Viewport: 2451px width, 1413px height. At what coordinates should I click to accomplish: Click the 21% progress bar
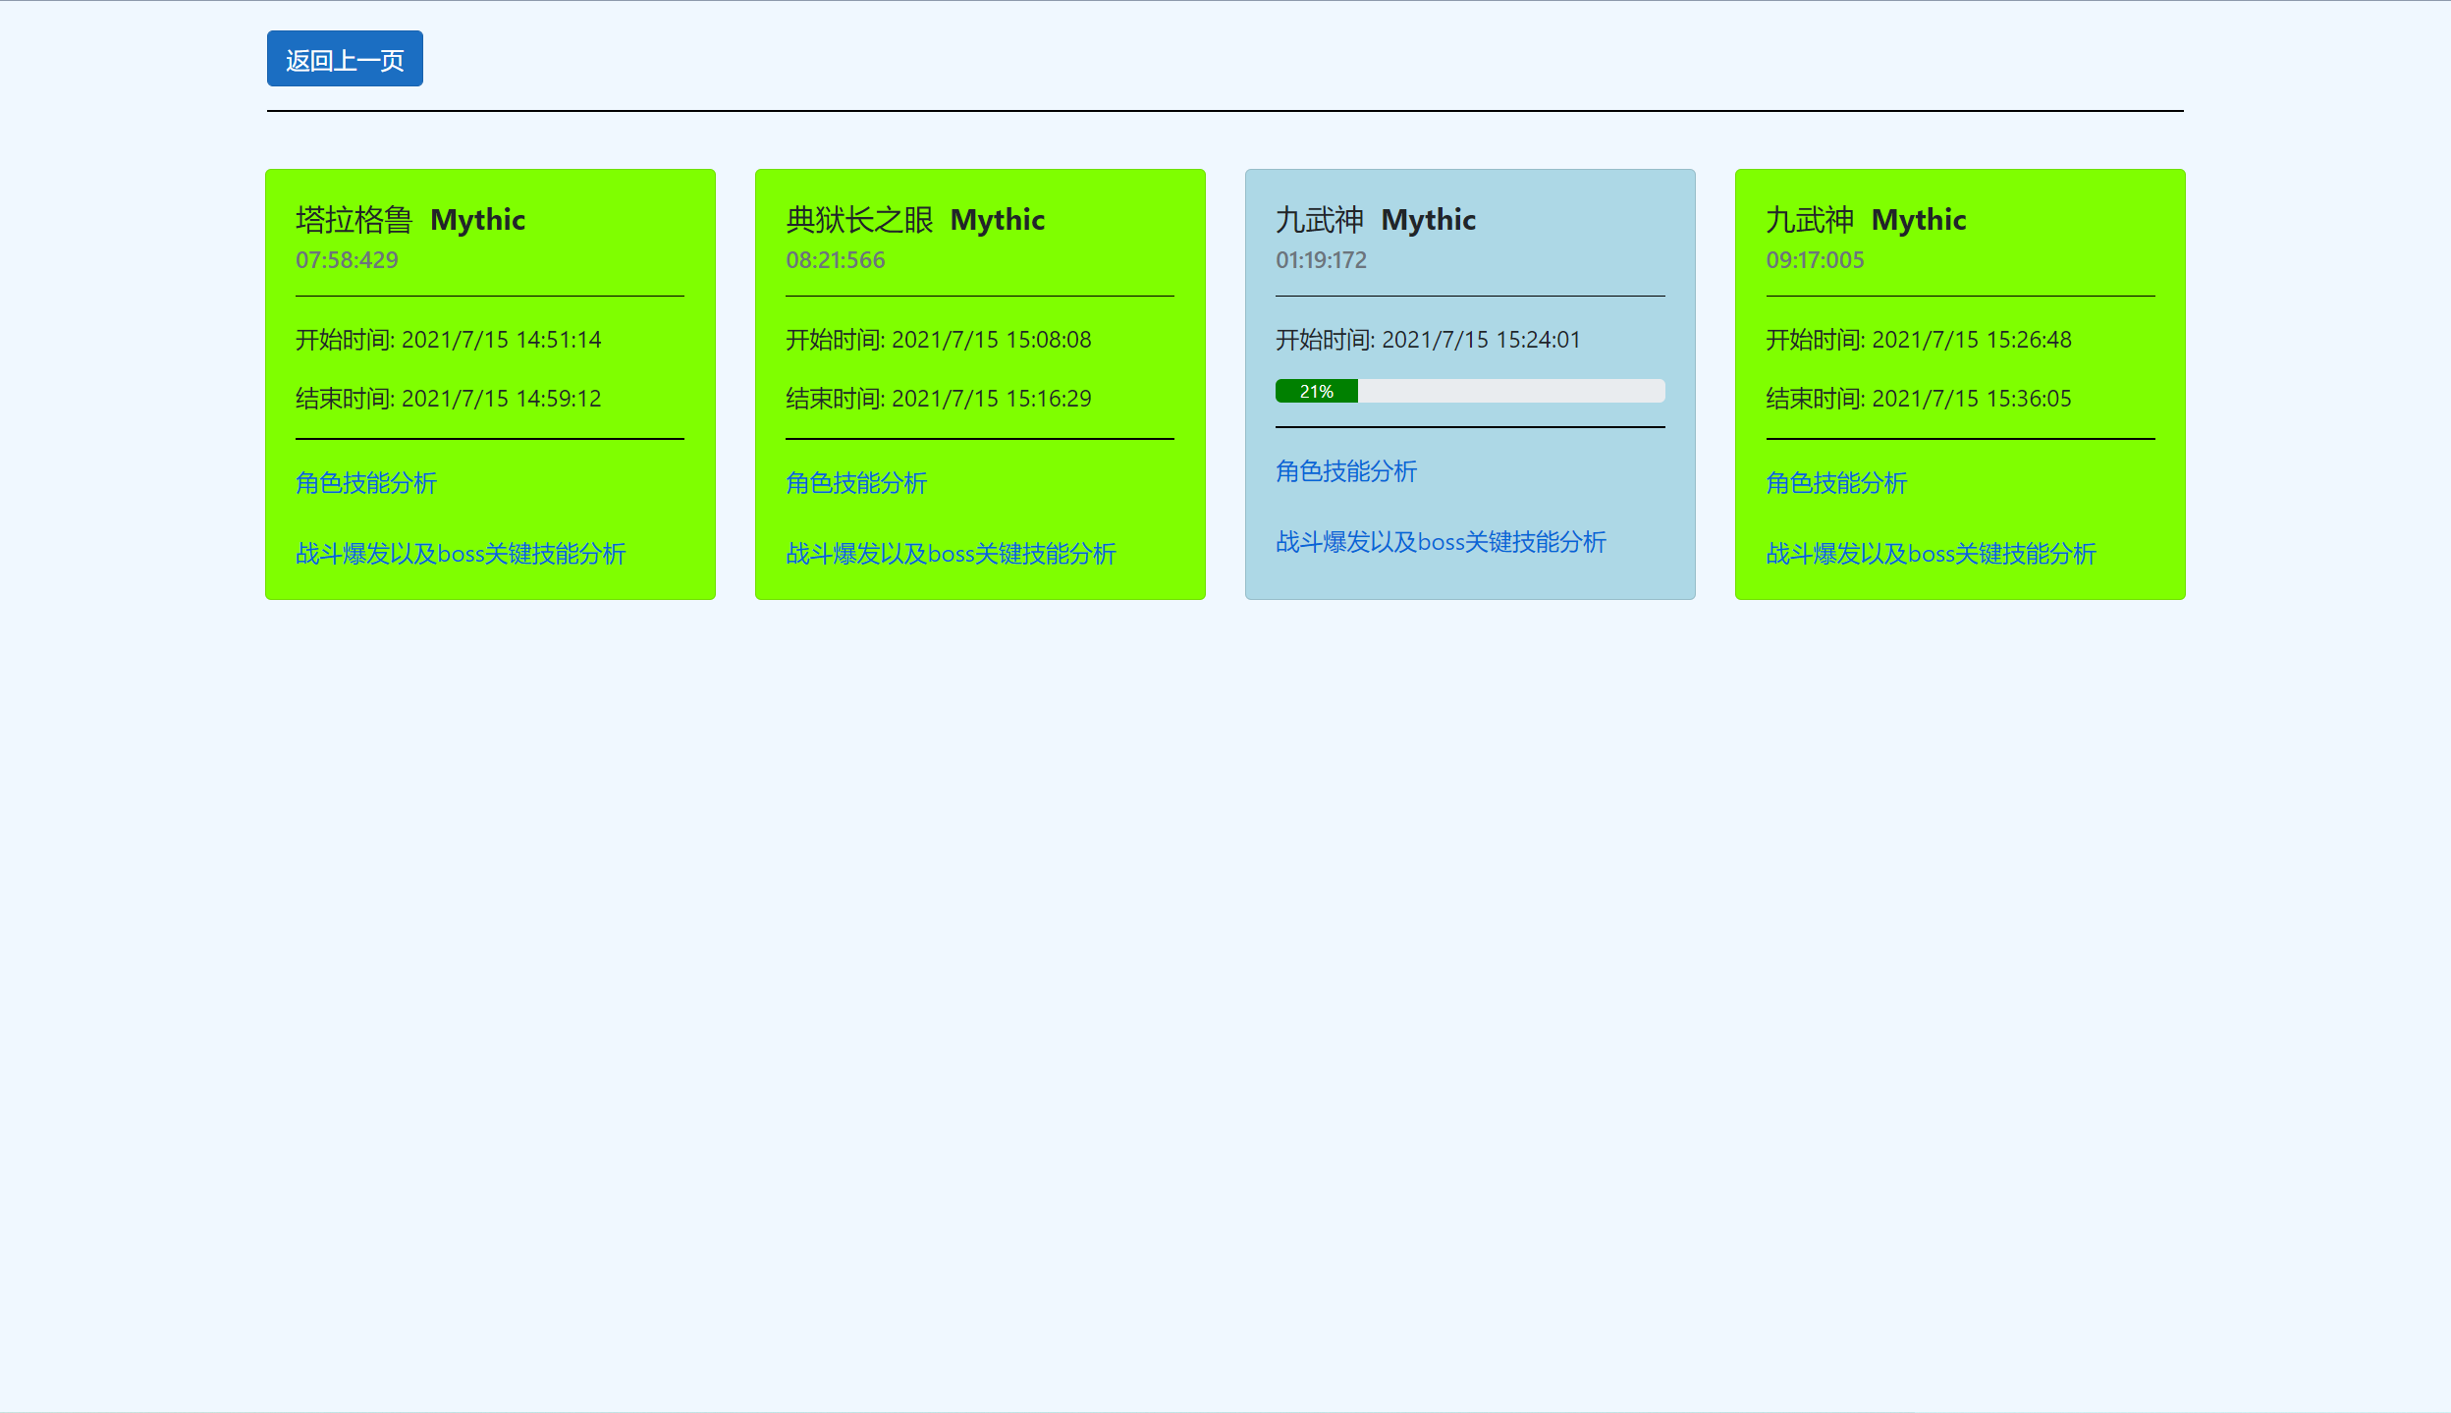[1470, 391]
